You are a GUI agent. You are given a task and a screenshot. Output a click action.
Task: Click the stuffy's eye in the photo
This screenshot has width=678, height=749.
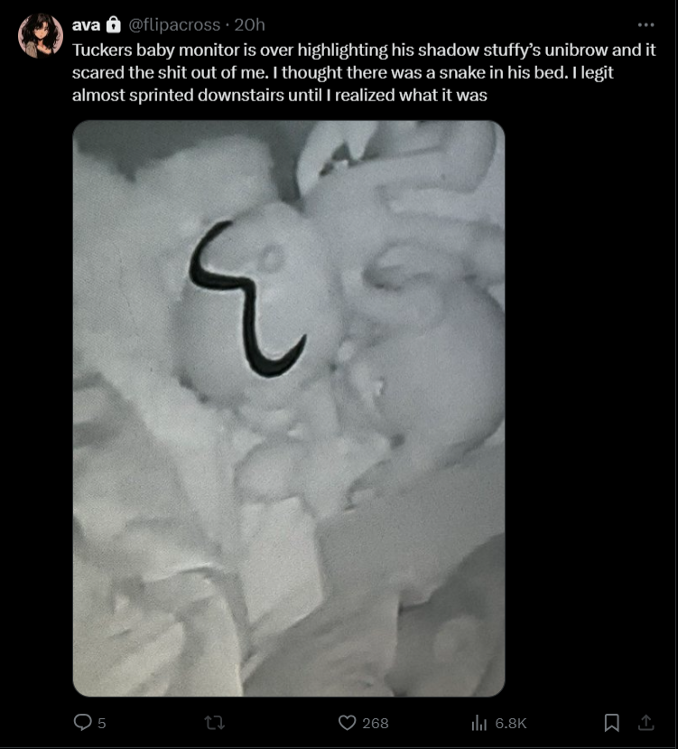click(x=272, y=257)
